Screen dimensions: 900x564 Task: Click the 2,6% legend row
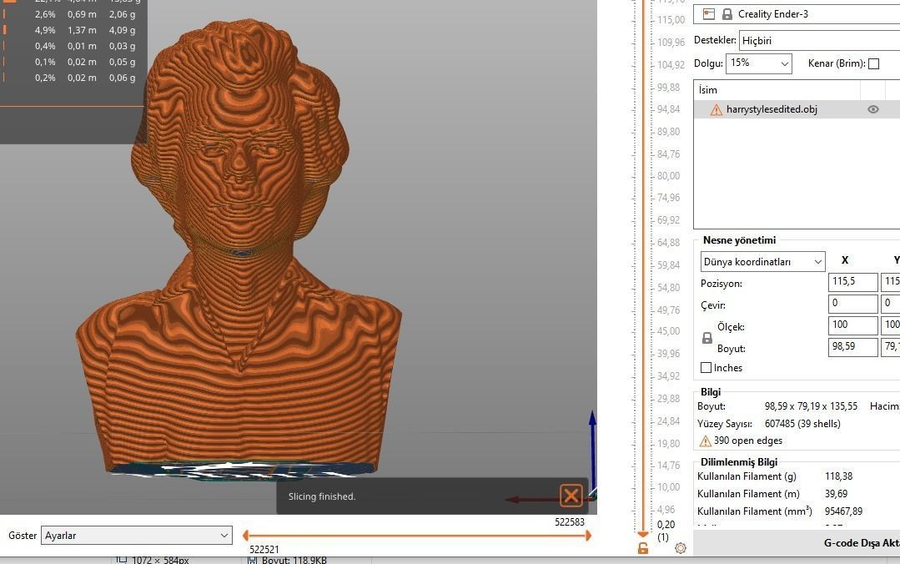click(69, 14)
